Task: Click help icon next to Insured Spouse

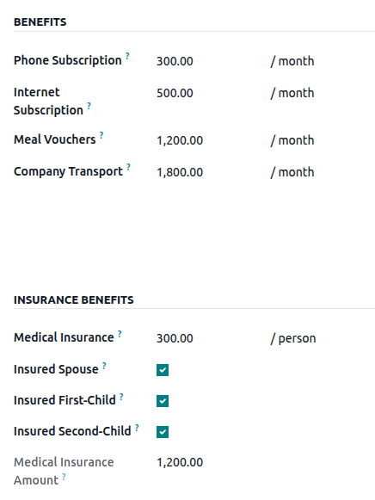Action: [x=104, y=366]
